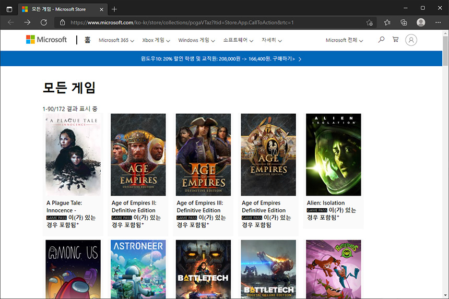
Task: Open Alien: Isolation cover image
Action: [x=333, y=154]
